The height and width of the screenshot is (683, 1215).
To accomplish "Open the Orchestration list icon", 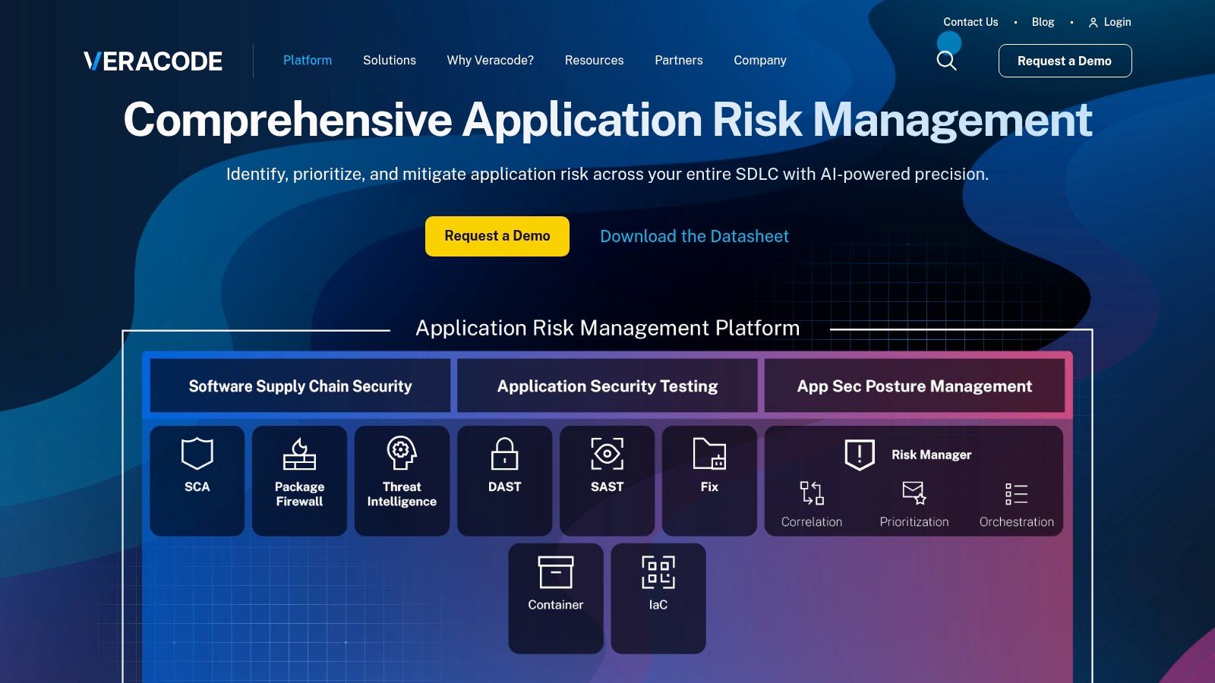I will pos(1016,493).
